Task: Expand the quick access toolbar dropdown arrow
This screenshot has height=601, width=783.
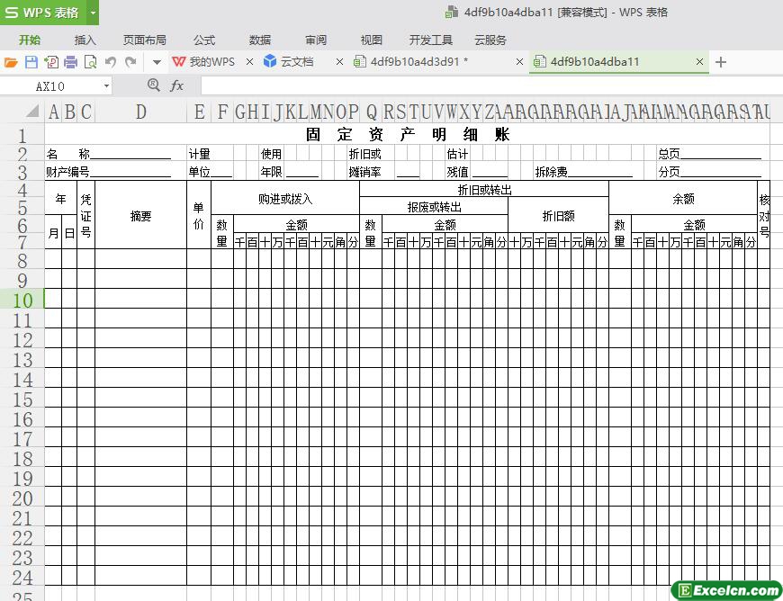Action: (x=156, y=62)
